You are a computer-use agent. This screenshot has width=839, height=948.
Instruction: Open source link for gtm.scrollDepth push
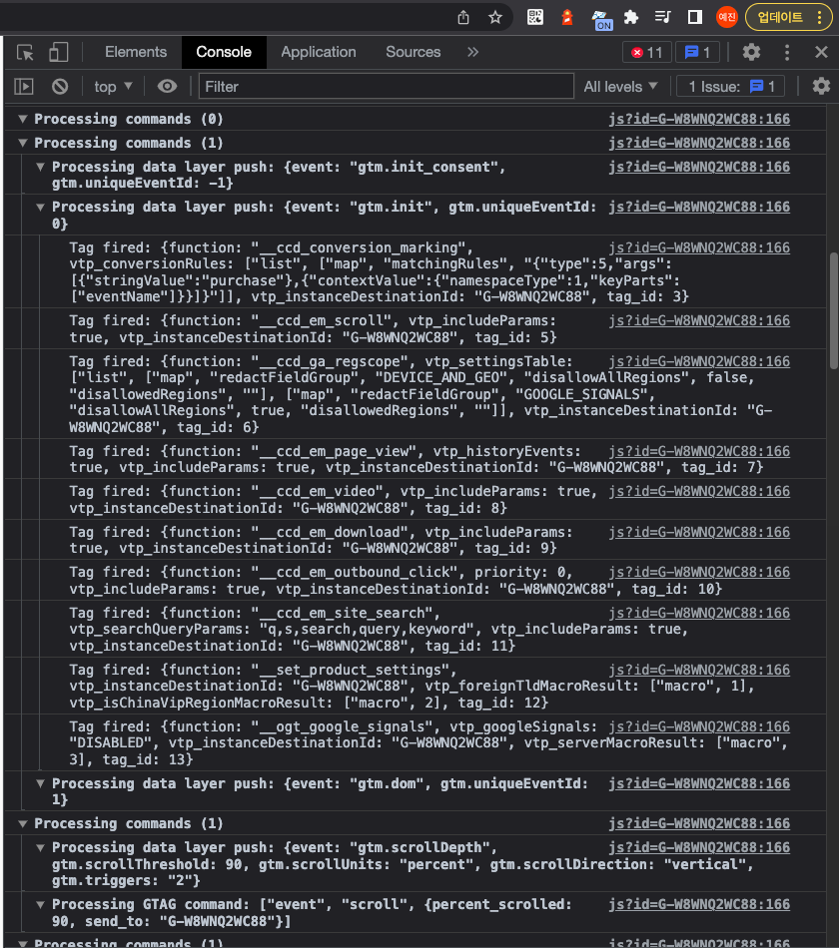[699, 847]
